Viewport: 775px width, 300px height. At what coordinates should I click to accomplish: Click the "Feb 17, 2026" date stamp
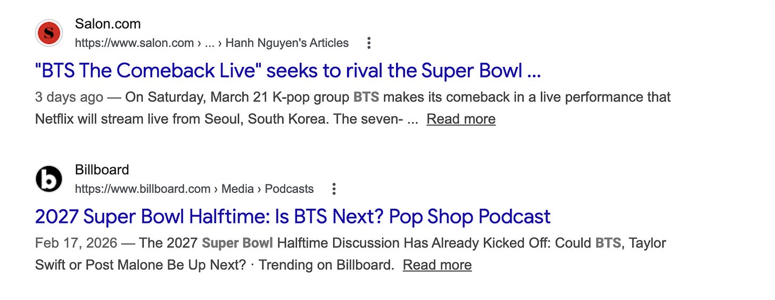(x=76, y=243)
